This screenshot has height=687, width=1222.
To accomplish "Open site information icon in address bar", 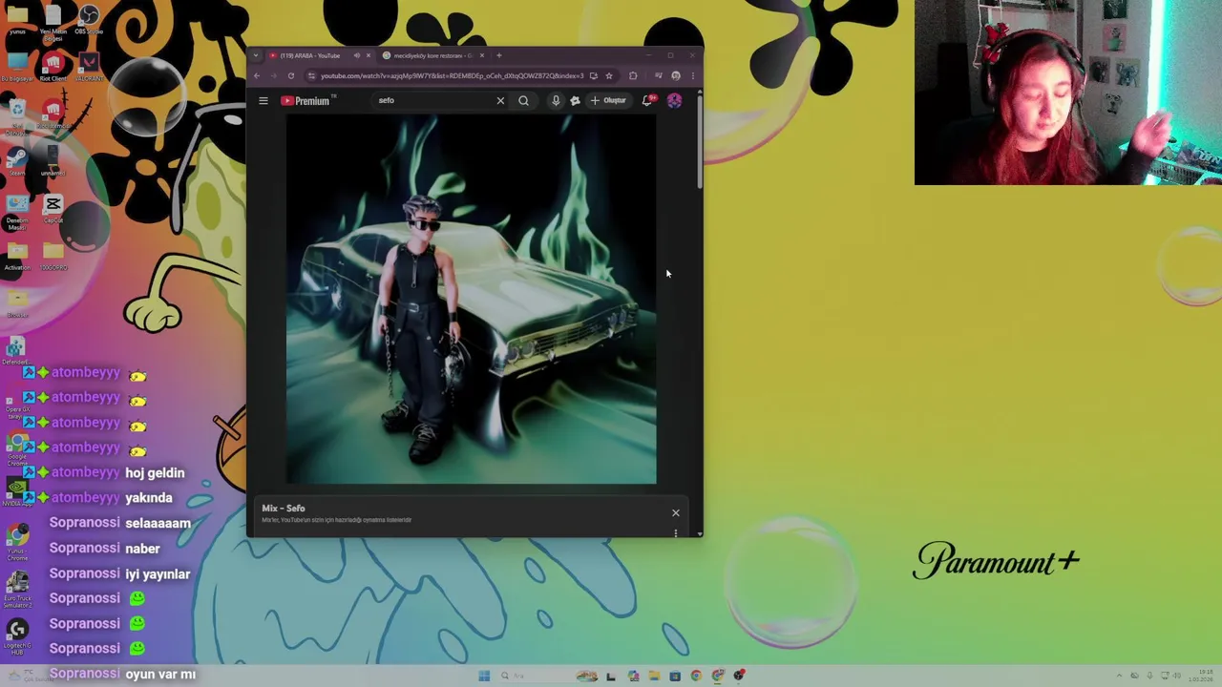I will coord(312,75).
